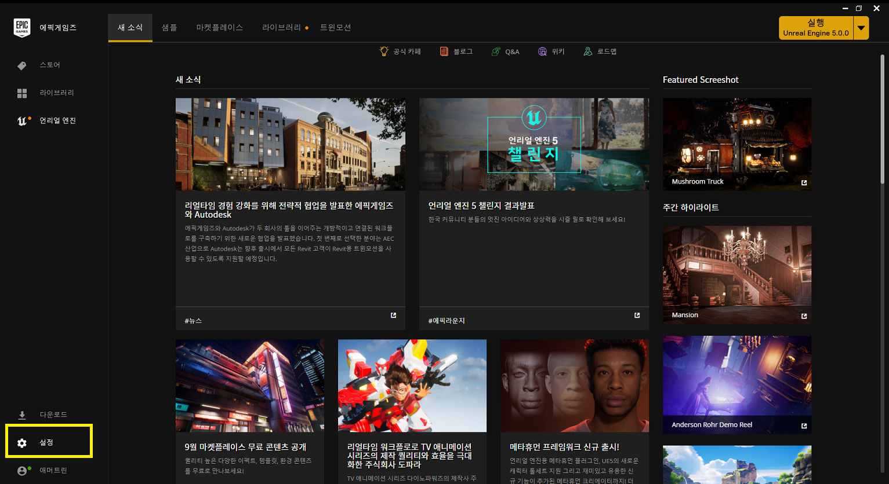Launch Unreal Engine 5.0.0 with 실행 button

pos(816,28)
